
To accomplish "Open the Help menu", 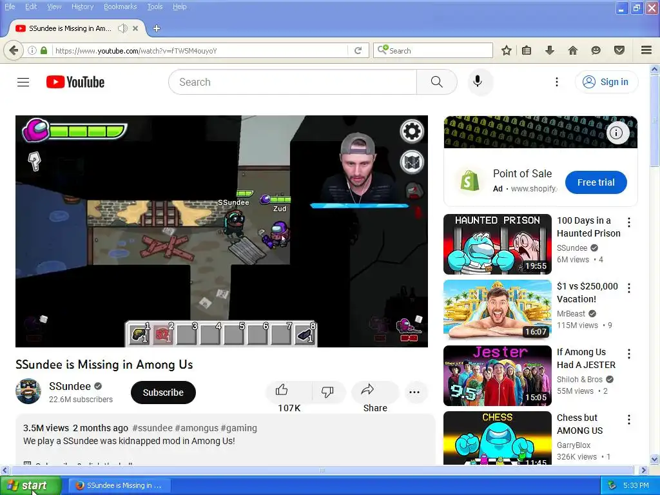I will click(179, 6).
